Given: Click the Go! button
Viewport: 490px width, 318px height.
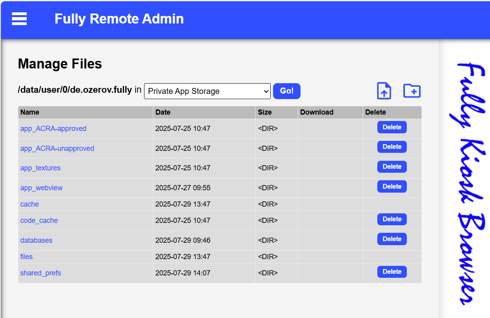Looking at the screenshot, I should [x=287, y=91].
